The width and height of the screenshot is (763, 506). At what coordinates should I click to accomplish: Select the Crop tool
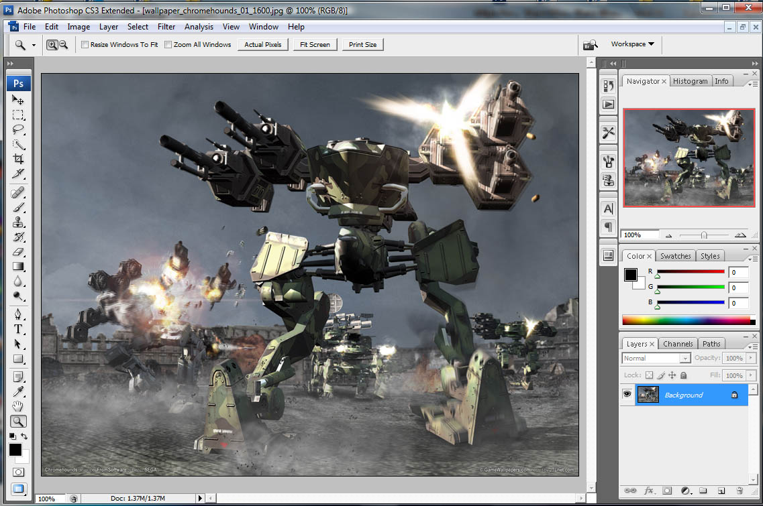point(18,159)
